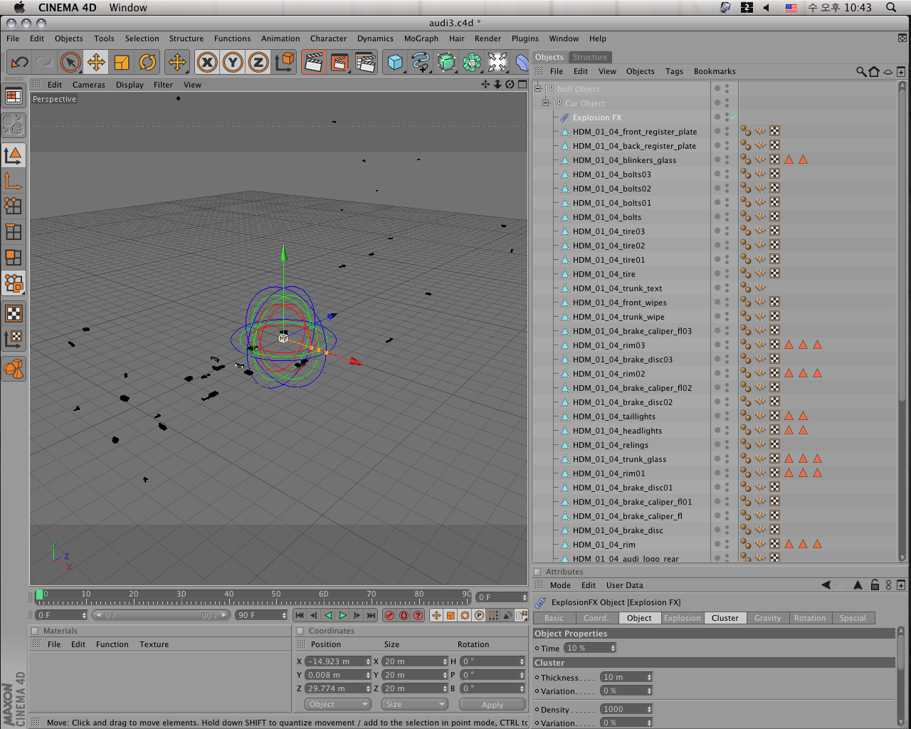Open the spline tools icon
This screenshot has height=729, width=911.
click(x=421, y=63)
